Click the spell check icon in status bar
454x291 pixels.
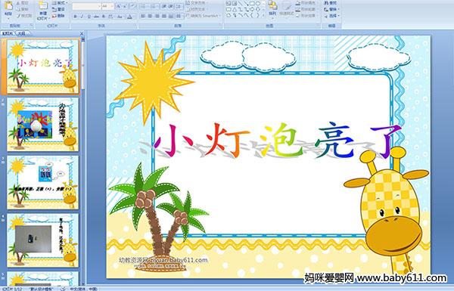click(63, 289)
